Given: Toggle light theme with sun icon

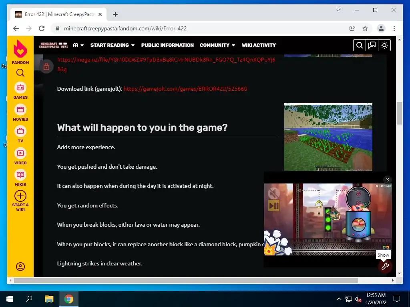Looking at the screenshot, I should (x=384, y=45).
